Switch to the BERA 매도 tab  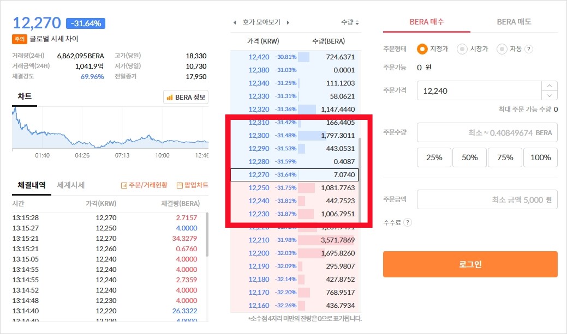click(x=514, y=22)
